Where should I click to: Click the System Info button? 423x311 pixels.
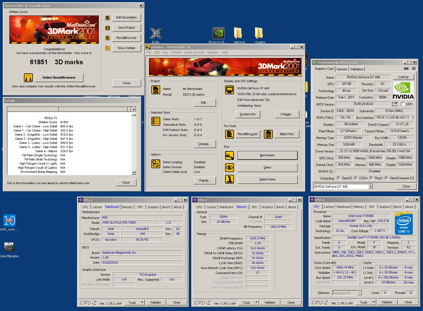coord(248,114)
